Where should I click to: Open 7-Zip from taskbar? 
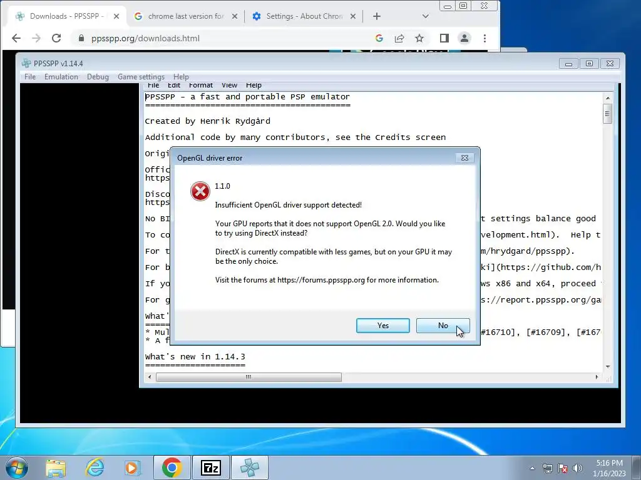(x=211, y=467)
